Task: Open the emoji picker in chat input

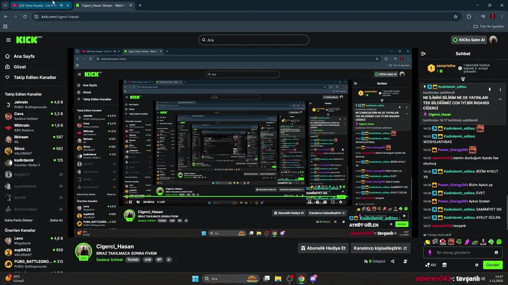Action: 496,253
